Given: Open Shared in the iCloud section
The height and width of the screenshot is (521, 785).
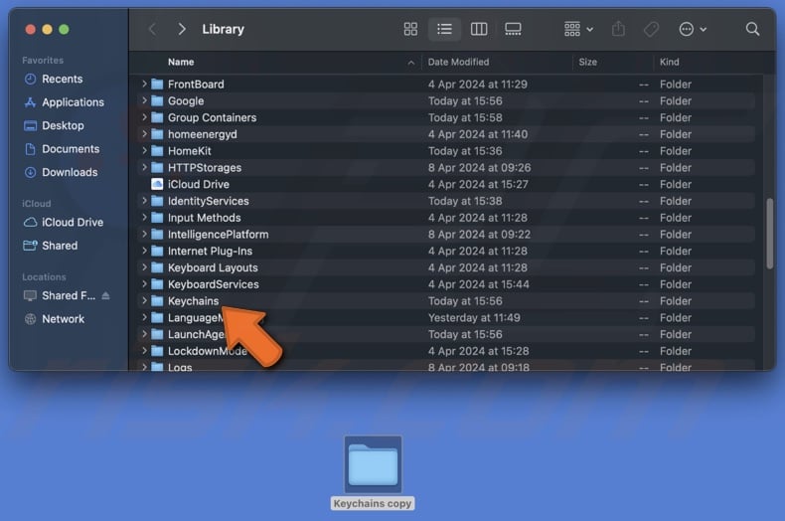Looking at the screenshot, I should (x=60, y=246).
